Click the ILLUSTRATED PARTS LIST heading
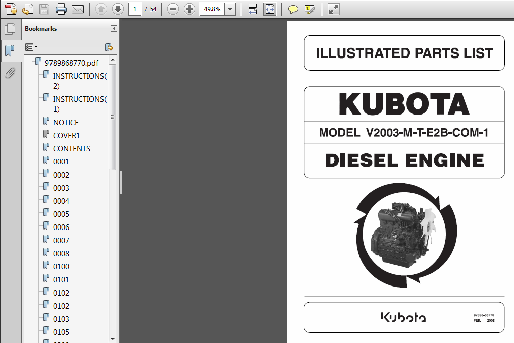 404,53
